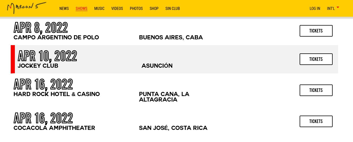Open the Music section
The image size is (353, 142).
tap(99, 9)
